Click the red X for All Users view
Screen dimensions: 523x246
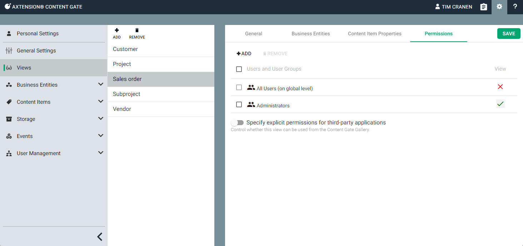pos(500,87)
